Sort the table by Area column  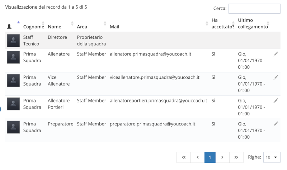[82, 27]
